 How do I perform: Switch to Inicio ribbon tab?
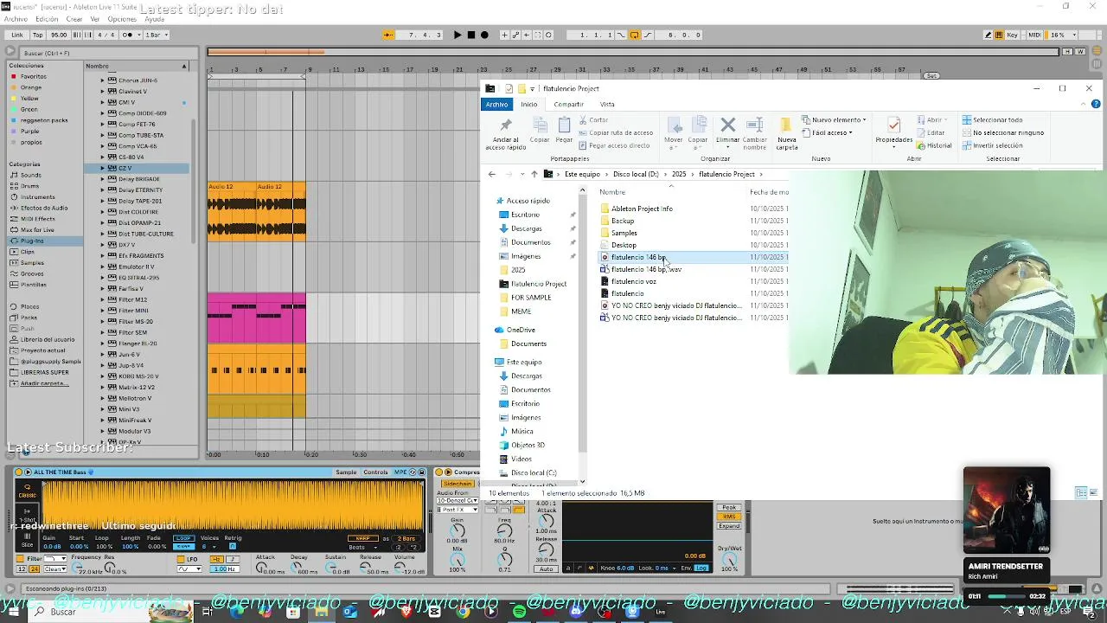point(528,104)
